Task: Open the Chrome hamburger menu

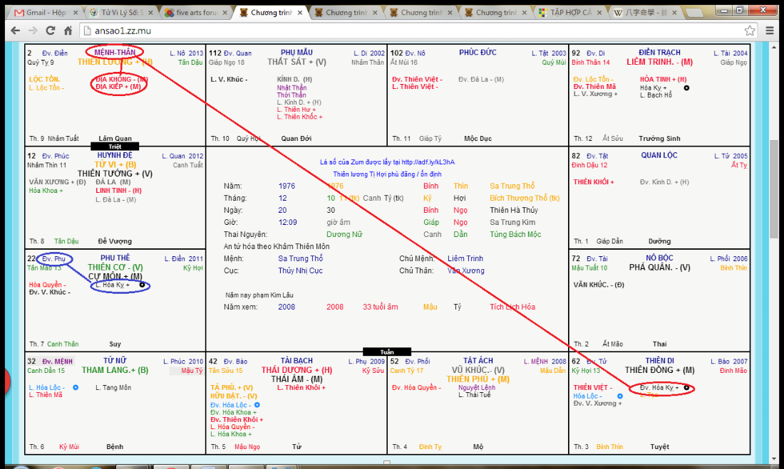Action: pyautogui.click(x=771, y=31)
